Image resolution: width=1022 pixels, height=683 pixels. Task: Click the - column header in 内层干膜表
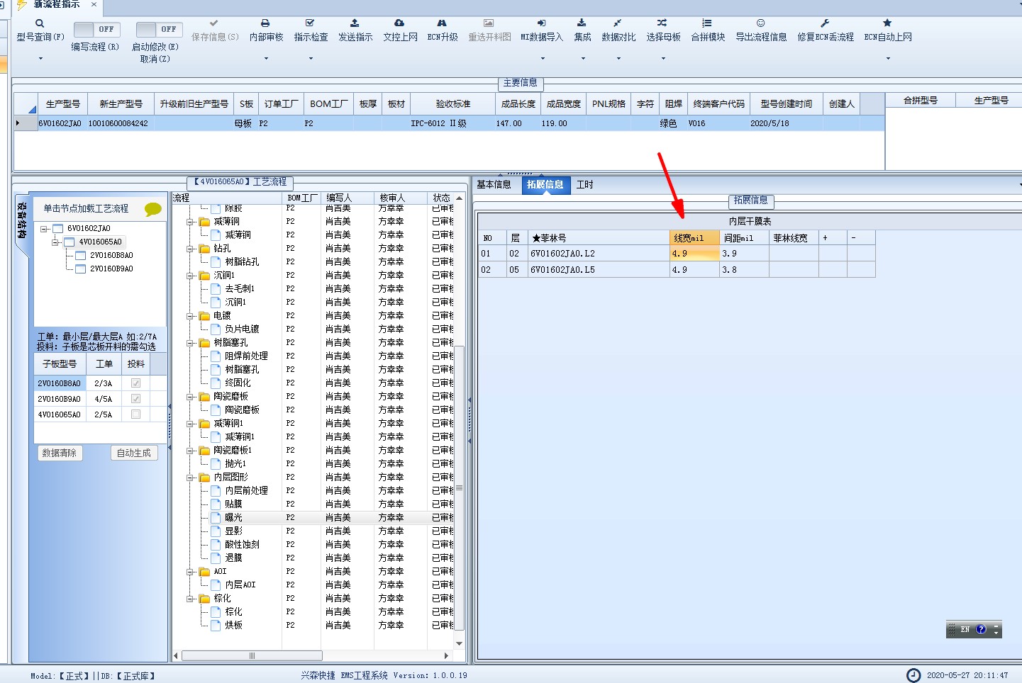[x=861, y=238]
